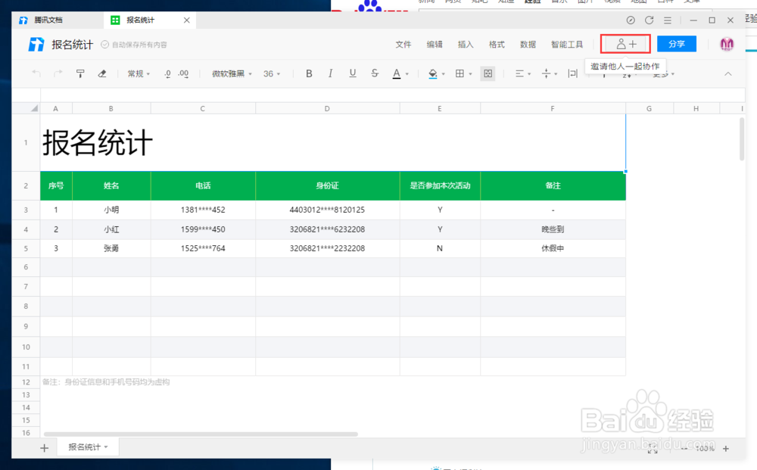Click the undo arrow
Screen dimensions: 757x470
click(x=36, y=73)
